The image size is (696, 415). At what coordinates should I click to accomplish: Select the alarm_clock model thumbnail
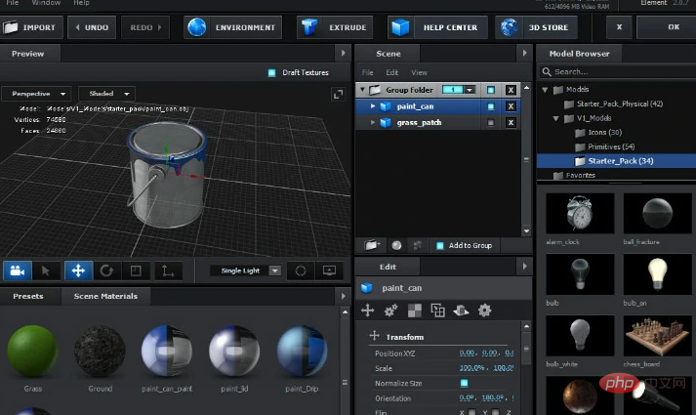[x=580, y=213]
